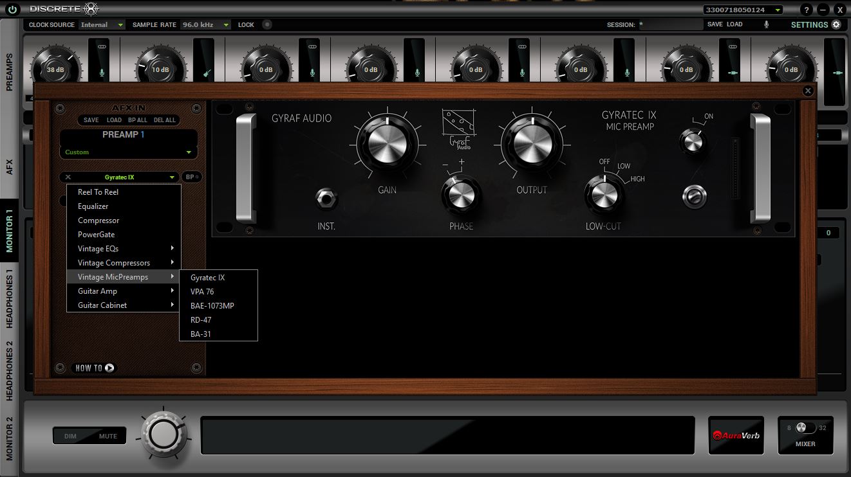Viewport: 851px width, 477px height.
Task: Click the monitor volume knob beside MUTE
Action: 165,434
